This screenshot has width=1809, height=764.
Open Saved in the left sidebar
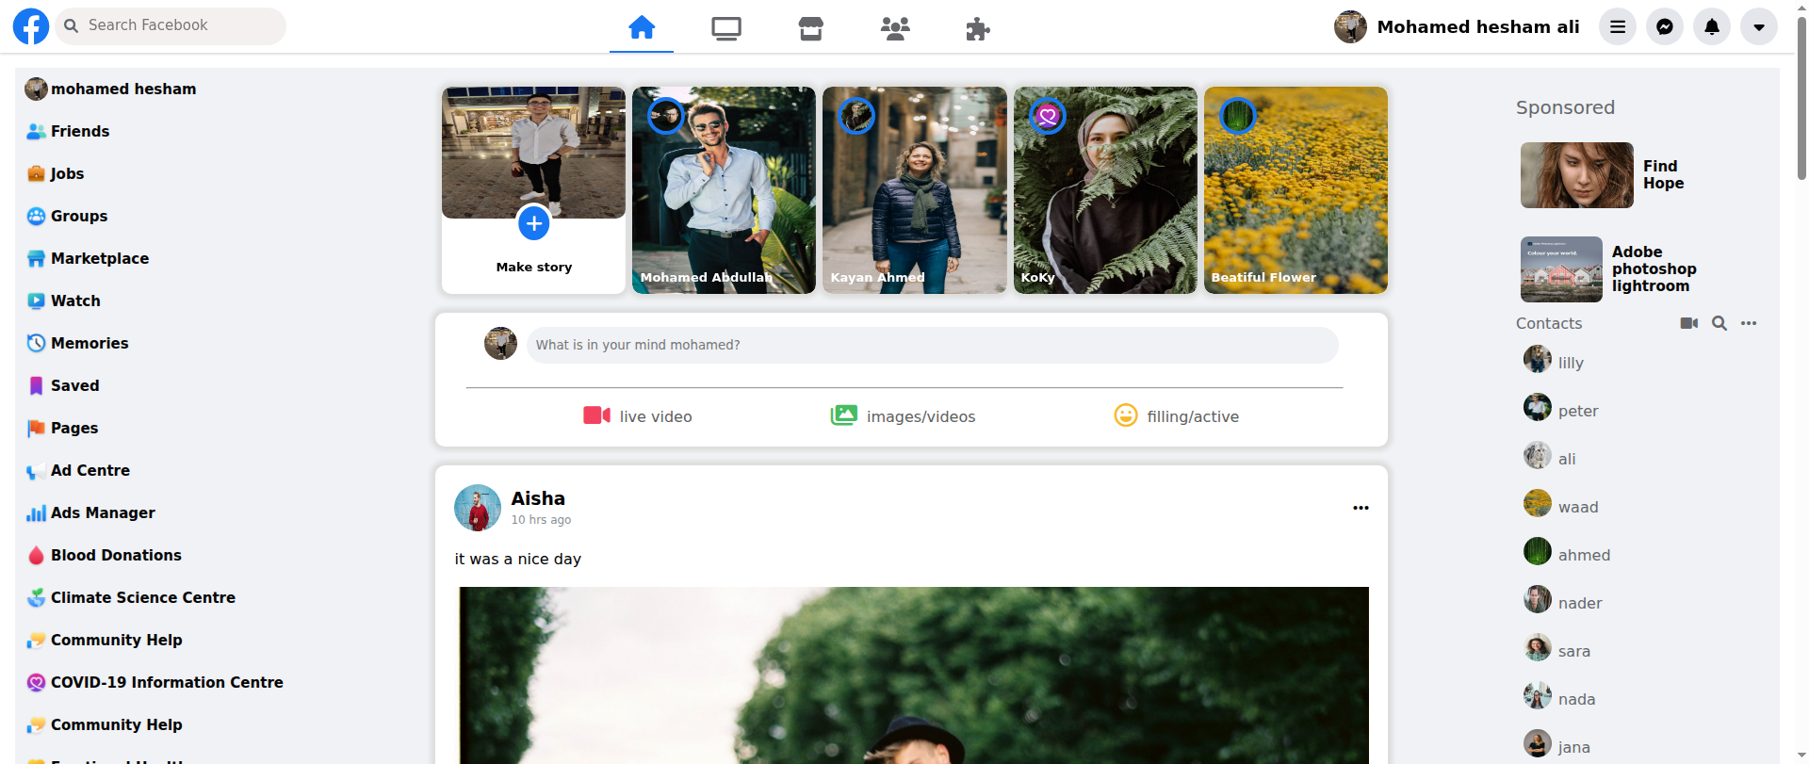pos(63,385)
